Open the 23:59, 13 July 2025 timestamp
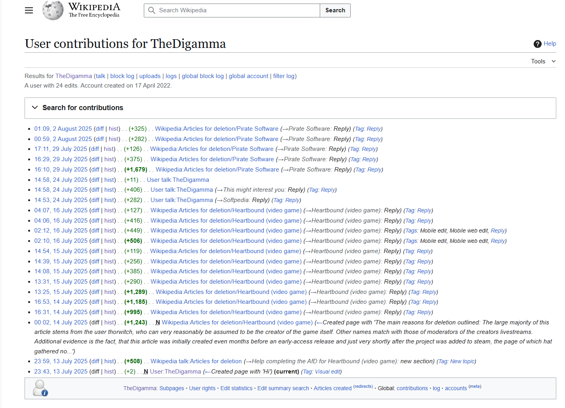 click(61, 361)
